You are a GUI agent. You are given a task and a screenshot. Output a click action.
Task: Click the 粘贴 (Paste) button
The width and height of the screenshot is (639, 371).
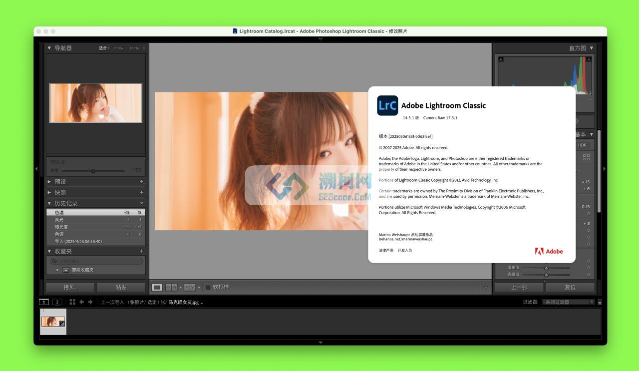coord(121,287)
